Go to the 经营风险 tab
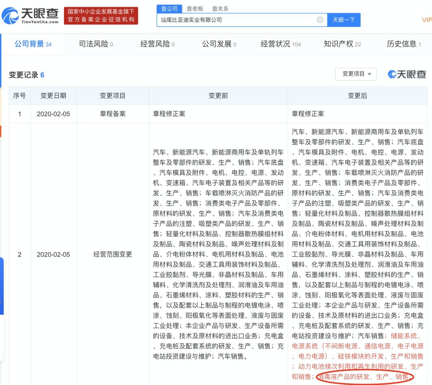Viewport: 432px width, 385px height. (157, 44)
